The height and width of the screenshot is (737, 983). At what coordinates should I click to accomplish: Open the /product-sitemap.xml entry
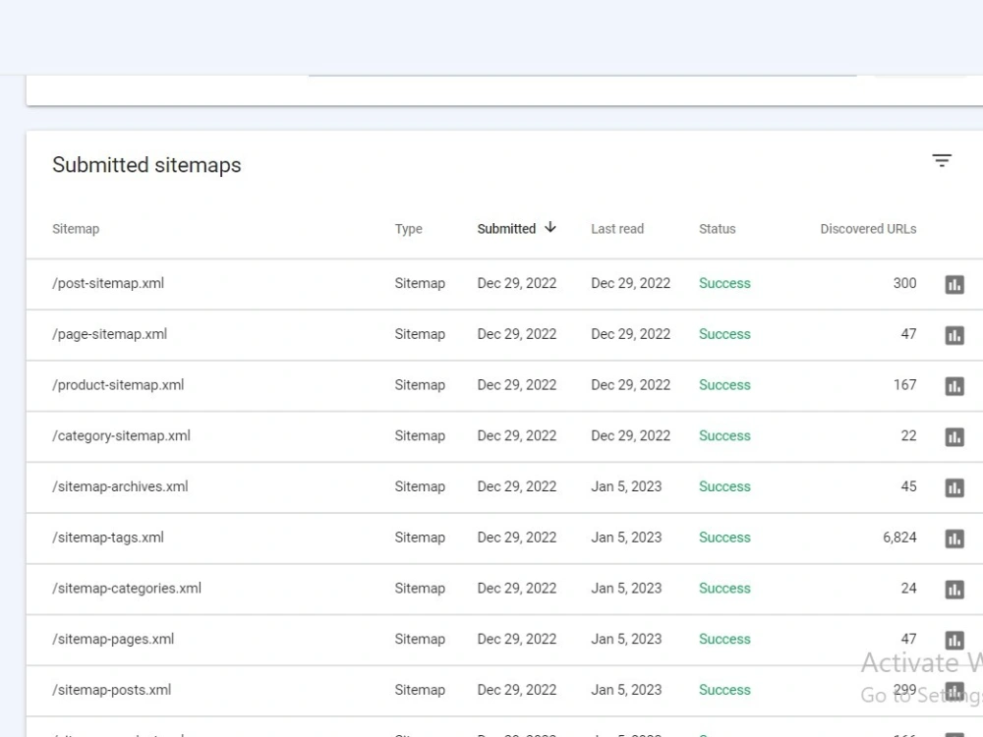tap(118, 385)
